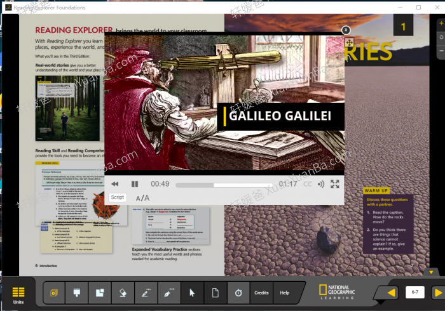Toggle closed captions with CC button
This screenshot has width=445, height=311.
click(x=308, y=184)
